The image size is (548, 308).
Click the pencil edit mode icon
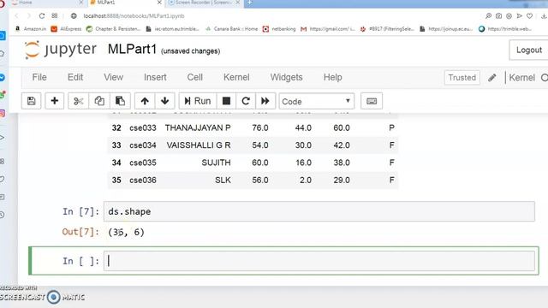pyautogui.click(x=492, y=78)
